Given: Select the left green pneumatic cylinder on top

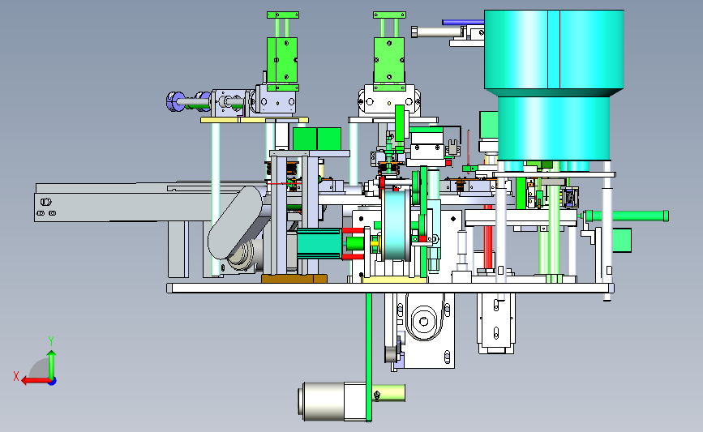Looking at the screenshot, I should (282, 60).
